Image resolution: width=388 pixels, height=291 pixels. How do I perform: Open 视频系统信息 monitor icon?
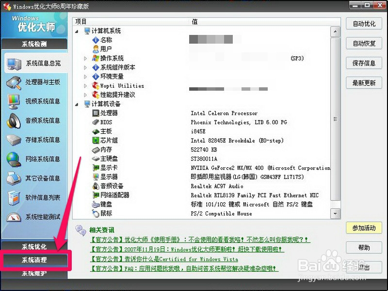[14, 102]
